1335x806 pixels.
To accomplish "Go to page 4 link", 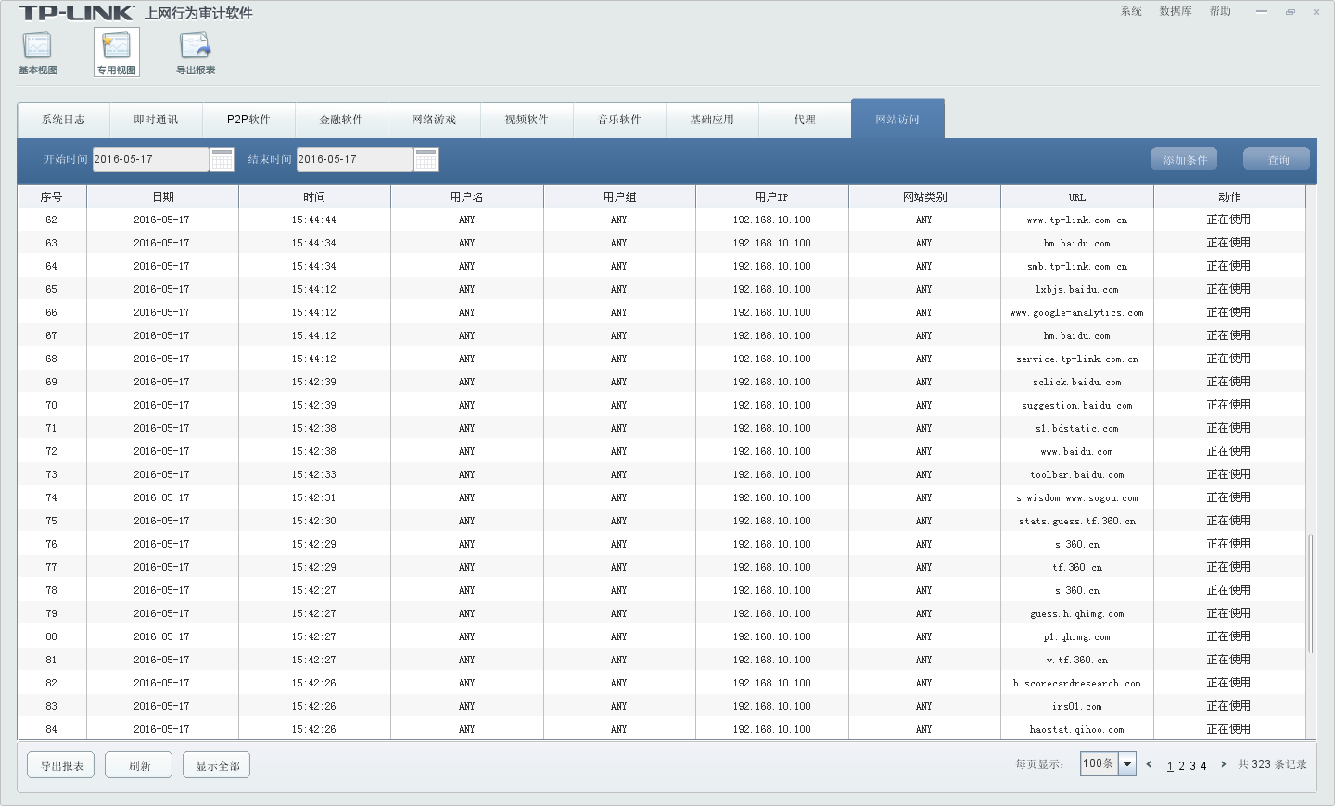I will pyautogui.click(x=1203, y=766).
